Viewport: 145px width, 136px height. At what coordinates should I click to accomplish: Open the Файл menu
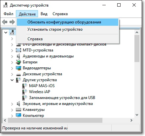(x=8, y=14)
